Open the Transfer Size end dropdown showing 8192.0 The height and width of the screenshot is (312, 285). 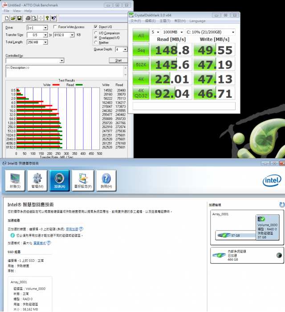pyautogui.click(x=72, y=35)
